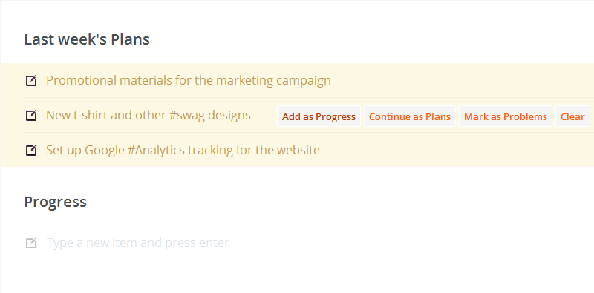The height and width of the screenshot is (293, 594).
Task: Select the Promotional materials plan item text
Action: (189, 80)
